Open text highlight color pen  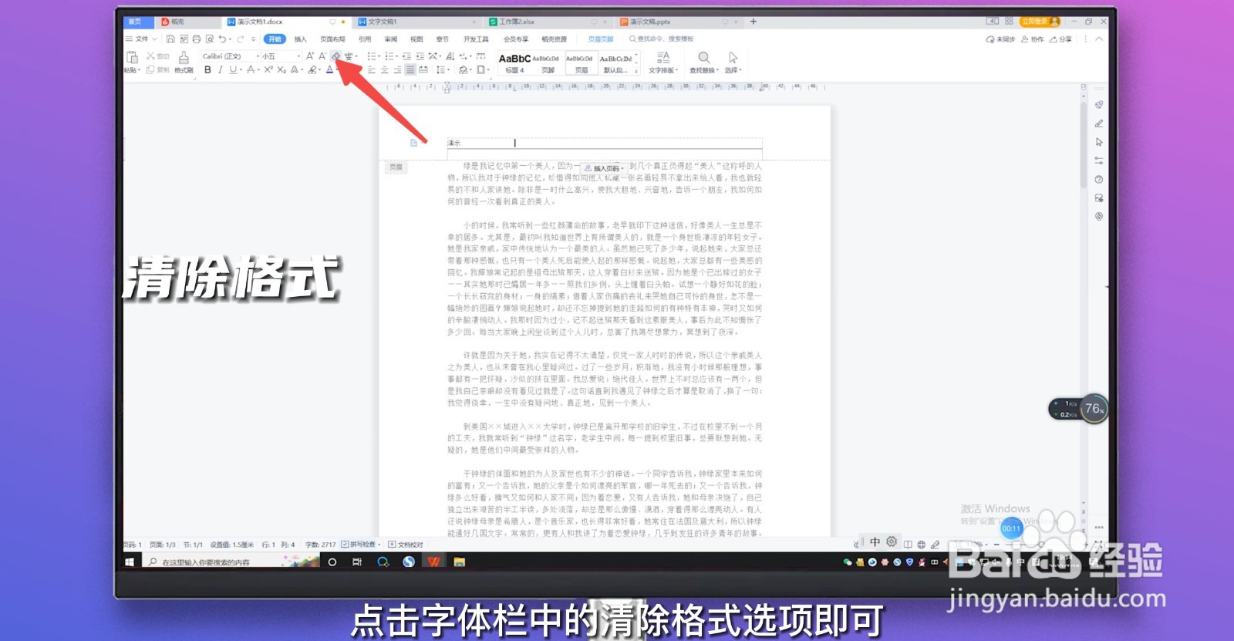pos(312,69)
